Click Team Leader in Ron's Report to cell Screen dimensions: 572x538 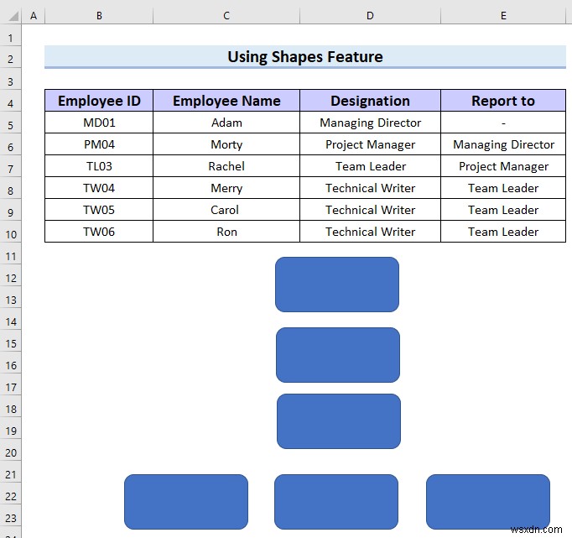tap(503, 232)
